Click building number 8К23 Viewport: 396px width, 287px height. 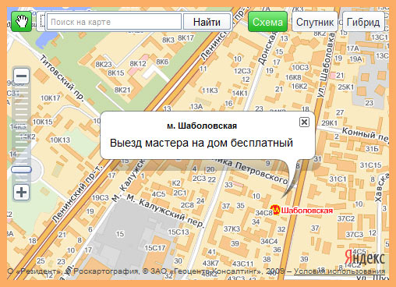[104, 64]
